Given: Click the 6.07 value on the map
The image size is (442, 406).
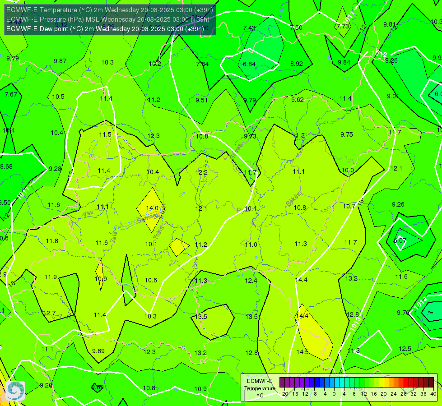Looking at the screenshot, I should click(400, 240).
